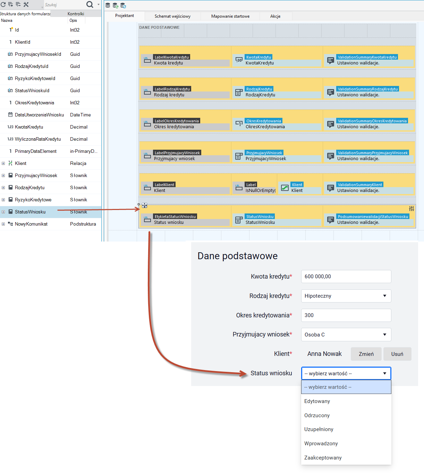Image resolution: width=424 pixels, height=473 pixels.
Task: Click the Usuń button
Action: (x=397, y=354)
